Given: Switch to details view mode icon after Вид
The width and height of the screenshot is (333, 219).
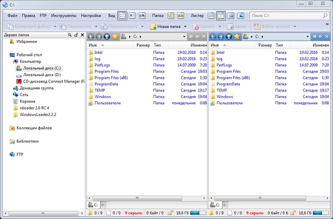Looking at the screenshot, I should [122, 16].
